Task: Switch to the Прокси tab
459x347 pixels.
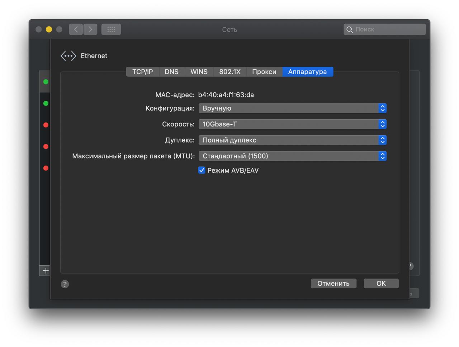Action: 264,72
